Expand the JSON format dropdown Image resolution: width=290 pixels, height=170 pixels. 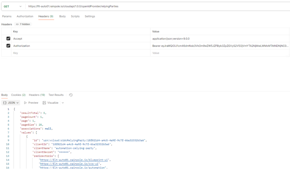pos(11,103)
